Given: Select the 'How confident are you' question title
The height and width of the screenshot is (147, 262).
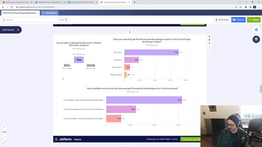Looking at the screenshot, I should click(132, 88).
